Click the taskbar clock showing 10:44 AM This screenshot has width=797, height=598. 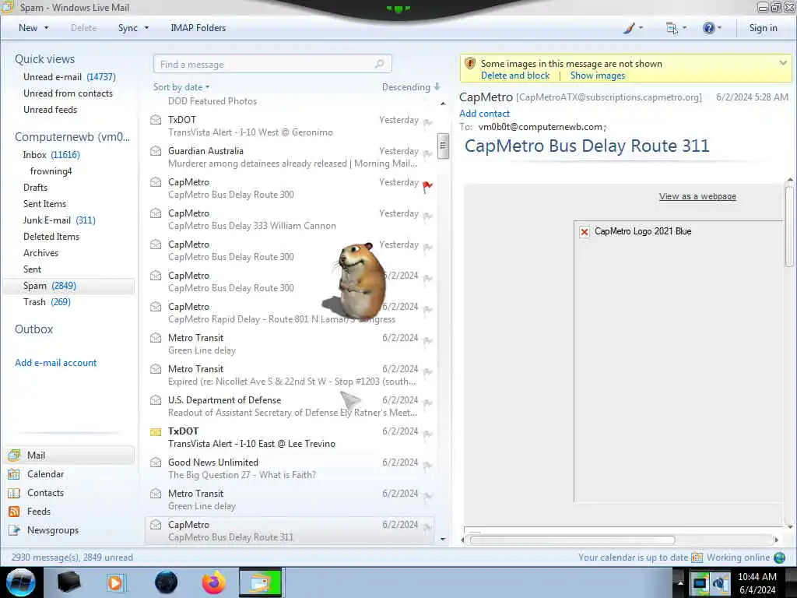pos(757,582)
